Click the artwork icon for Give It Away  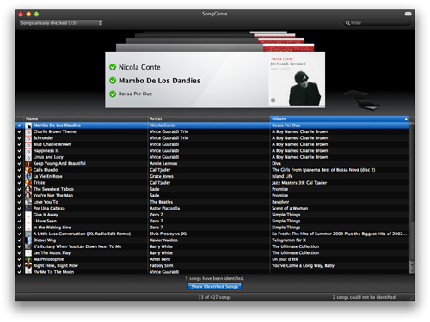coord(28,215)
